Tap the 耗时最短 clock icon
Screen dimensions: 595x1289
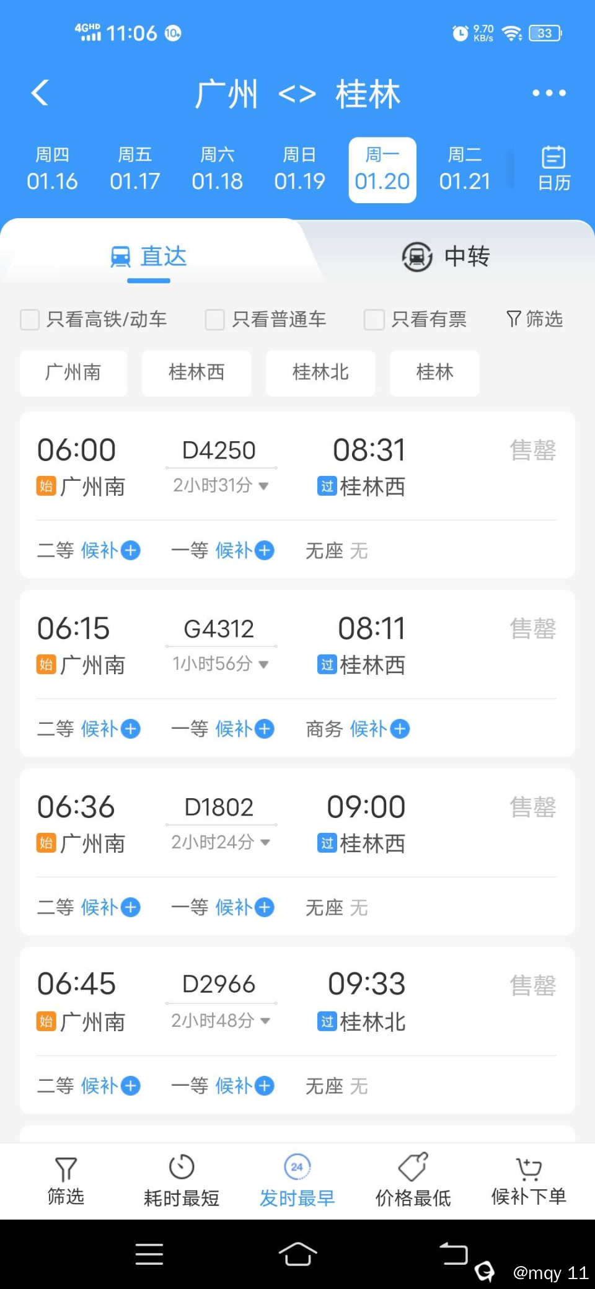click(x=182, y=1168)
